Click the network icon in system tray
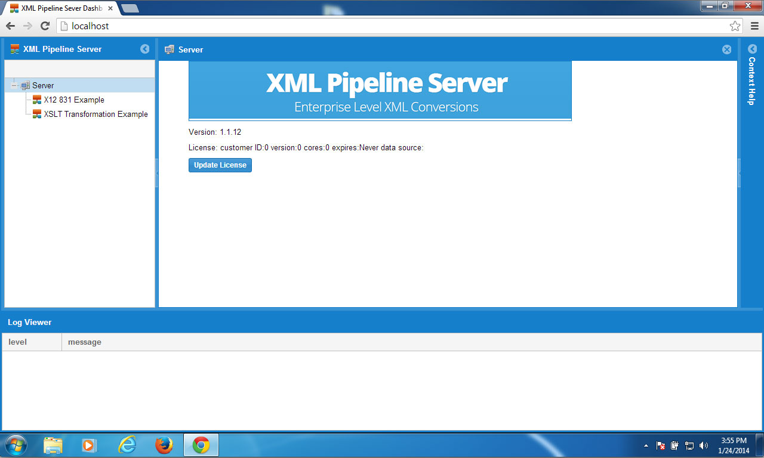This screenshot has height=458, width=764. 689,445
